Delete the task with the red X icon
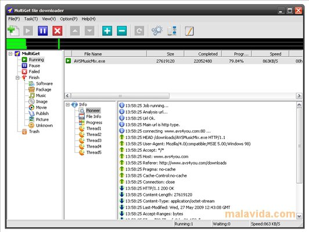The image size is (309, 232). click(x=58, y=31)
